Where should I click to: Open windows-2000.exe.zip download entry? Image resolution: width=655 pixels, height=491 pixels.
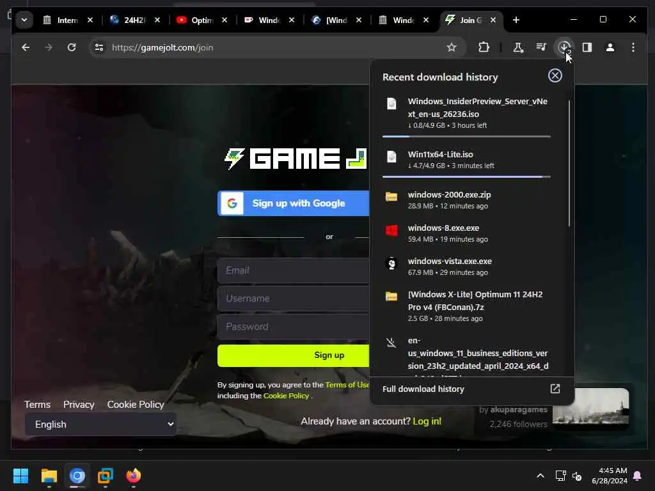(466, 200)
